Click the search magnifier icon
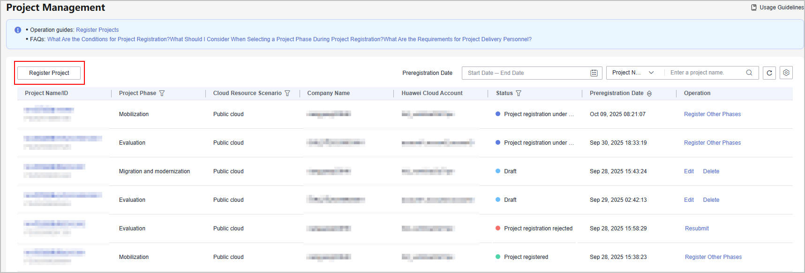 (749, 73)
